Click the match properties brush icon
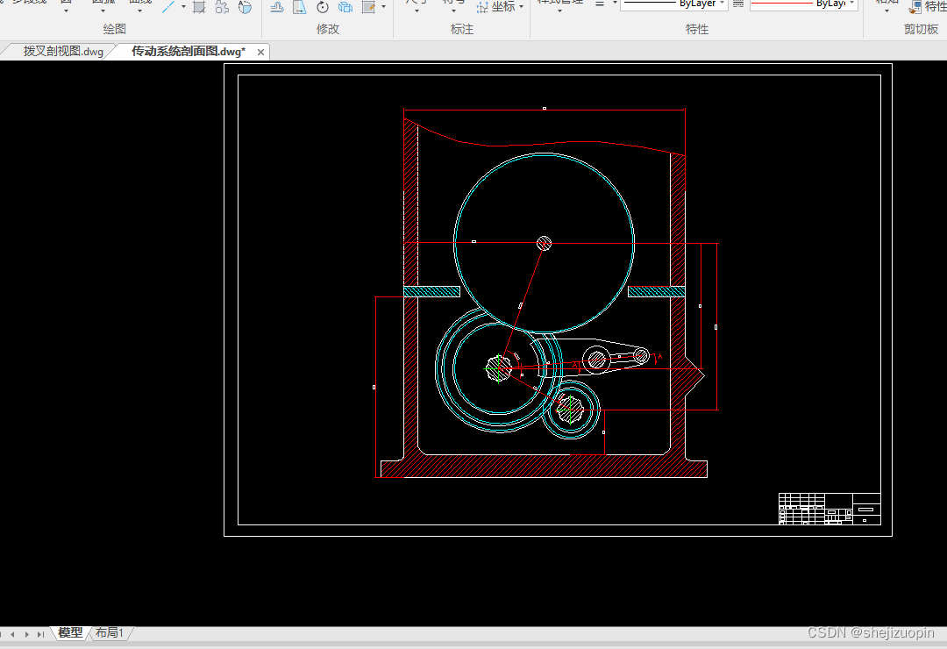 [x=915, y=7]
